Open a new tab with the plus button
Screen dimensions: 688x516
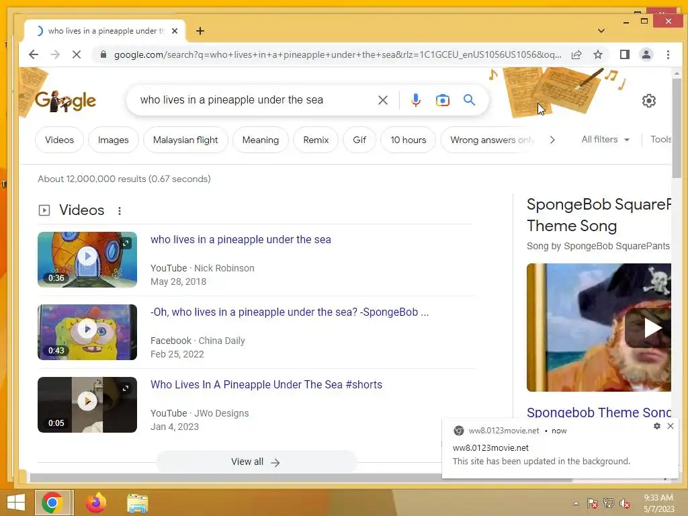pos(200,31)
